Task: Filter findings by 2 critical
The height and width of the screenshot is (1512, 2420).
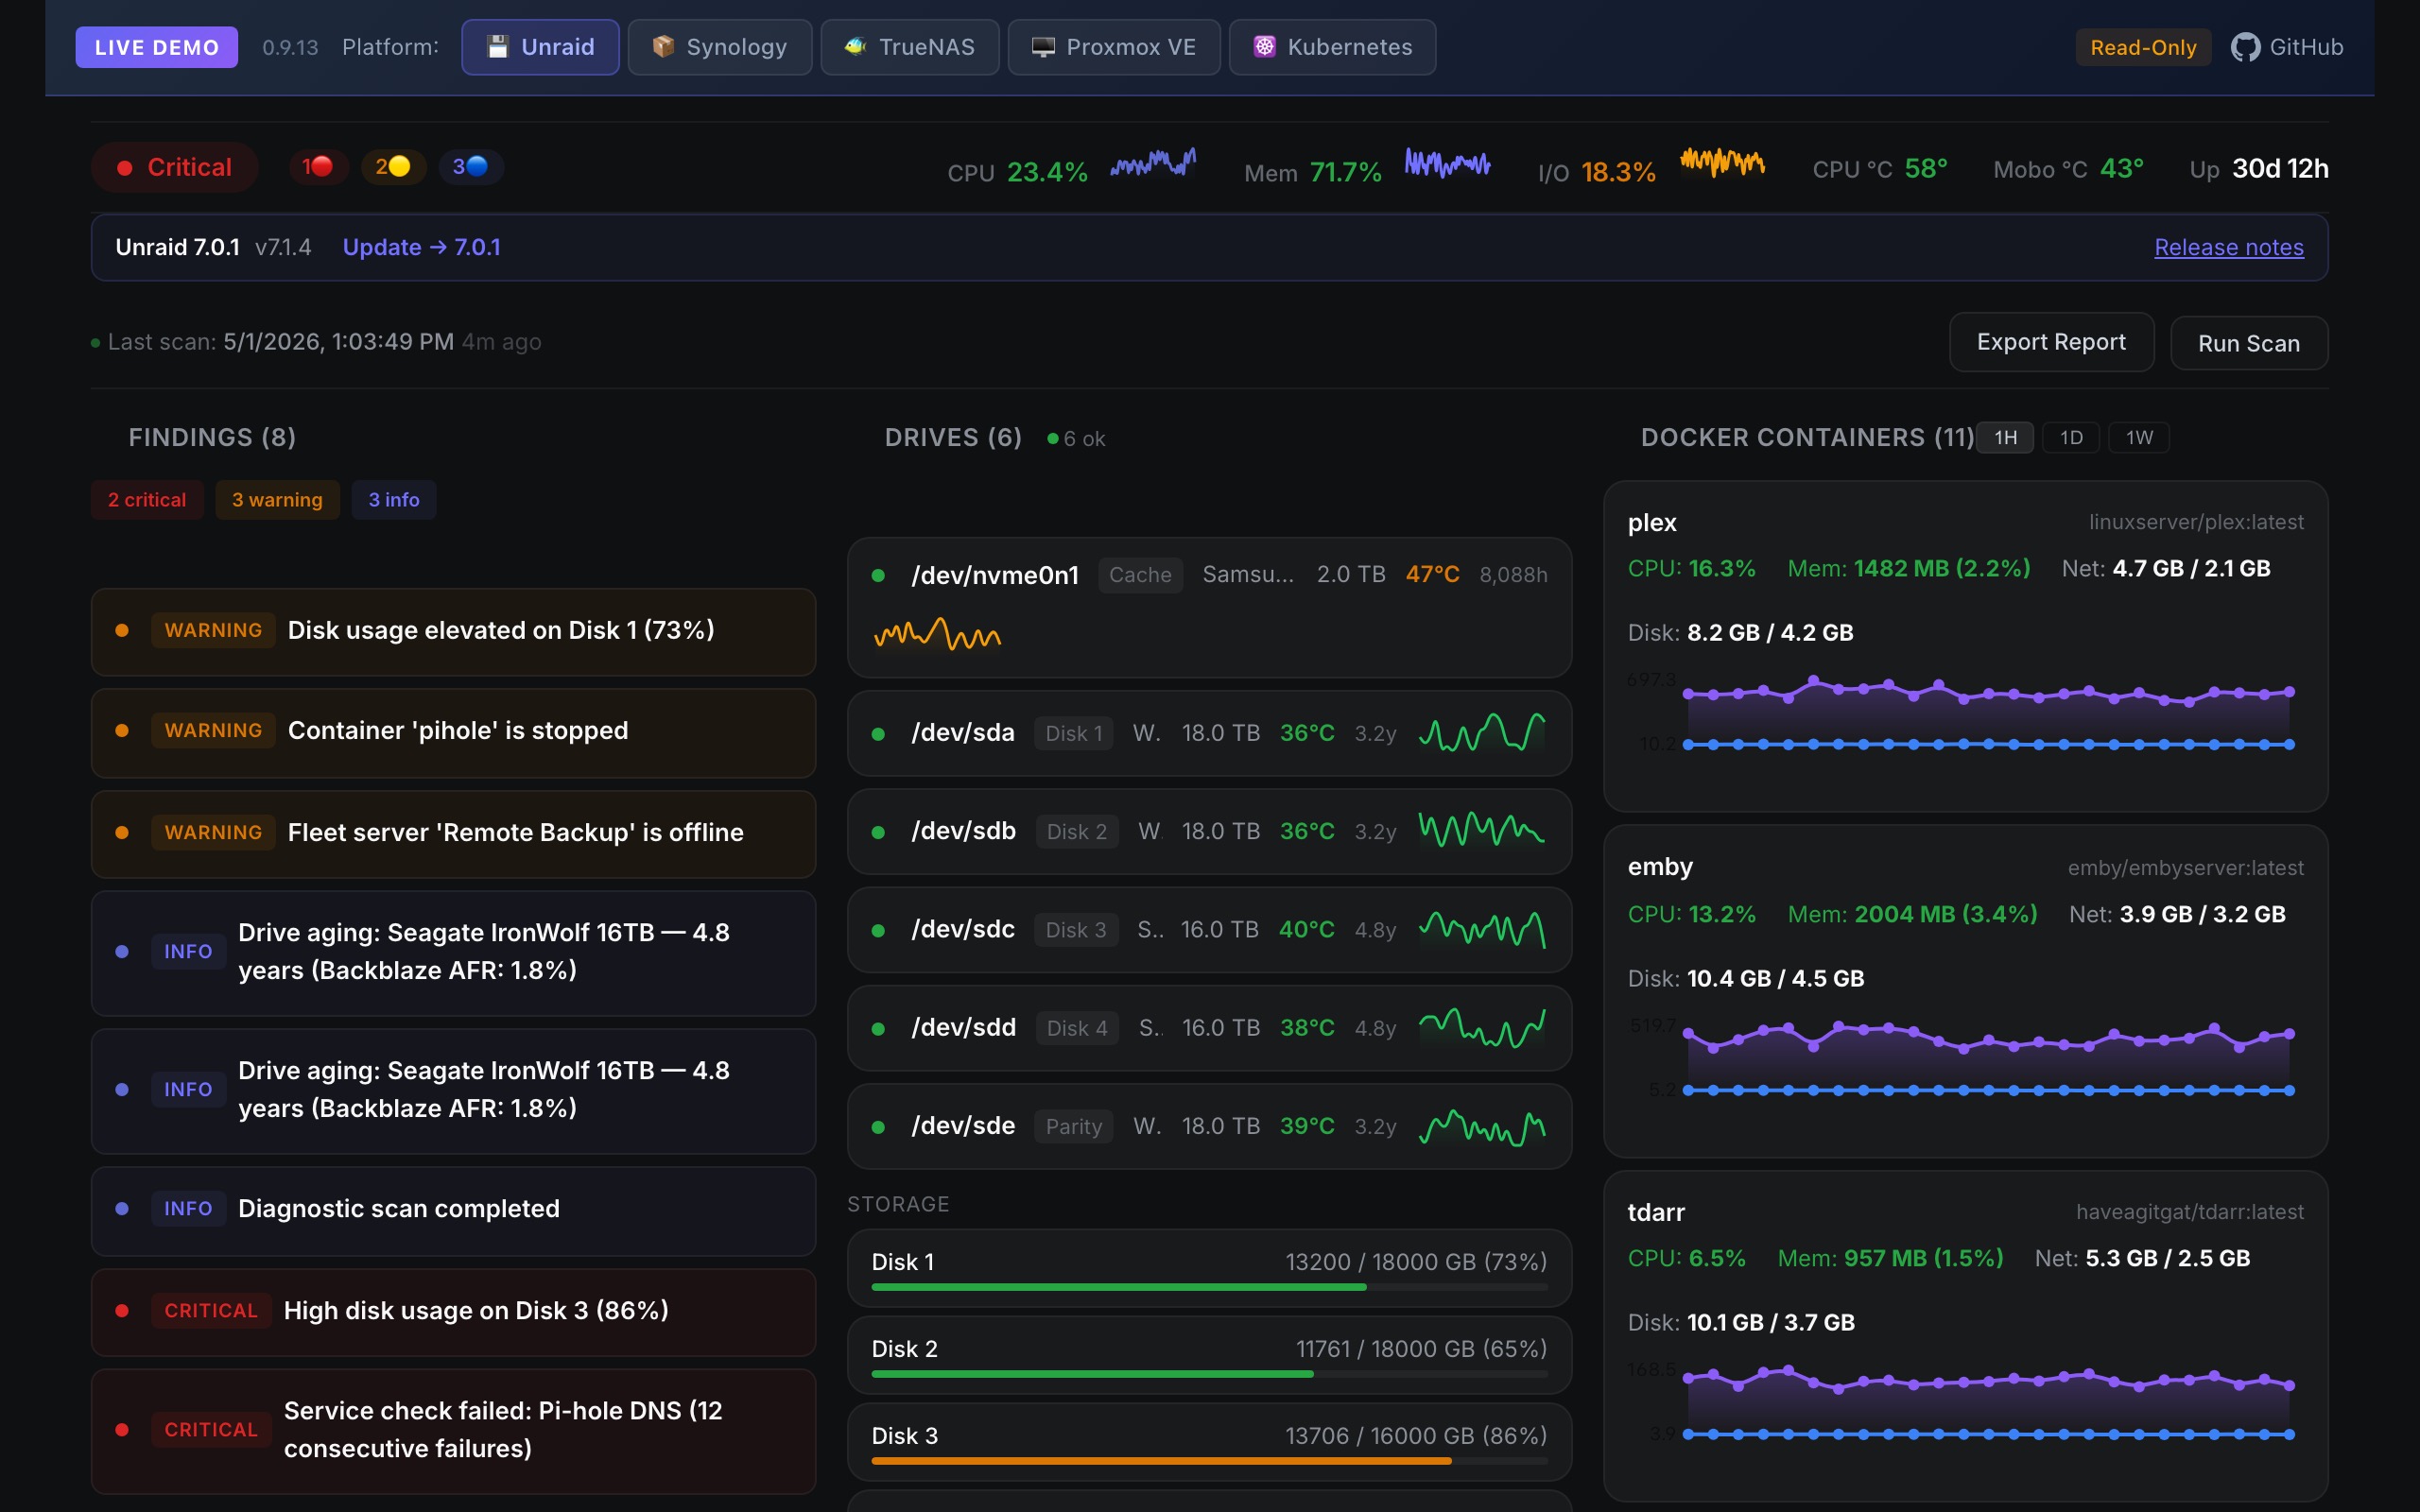Action: pos(147,500)
